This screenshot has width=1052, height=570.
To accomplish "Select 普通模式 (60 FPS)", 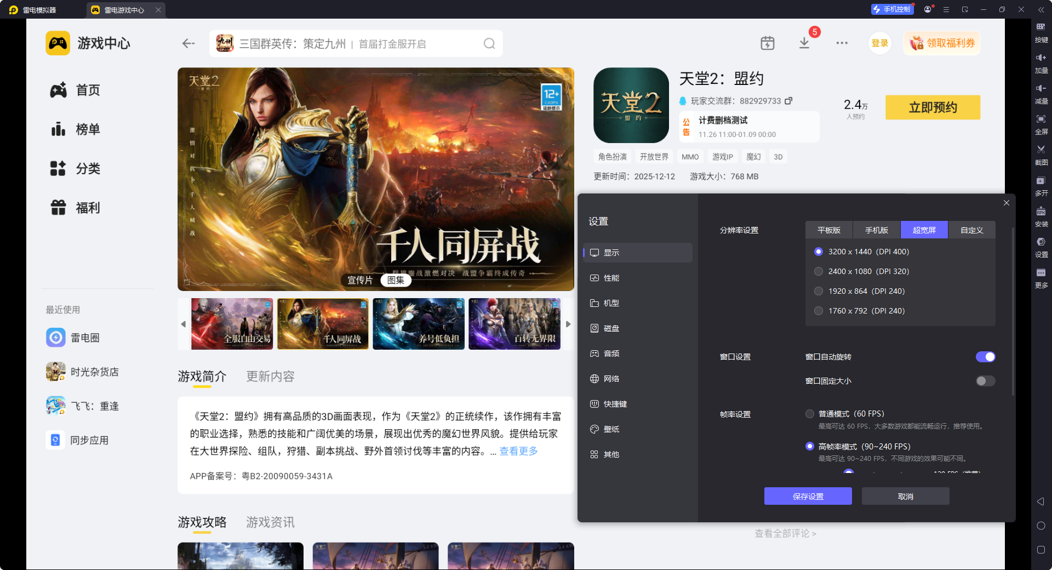I will (844, 414).
